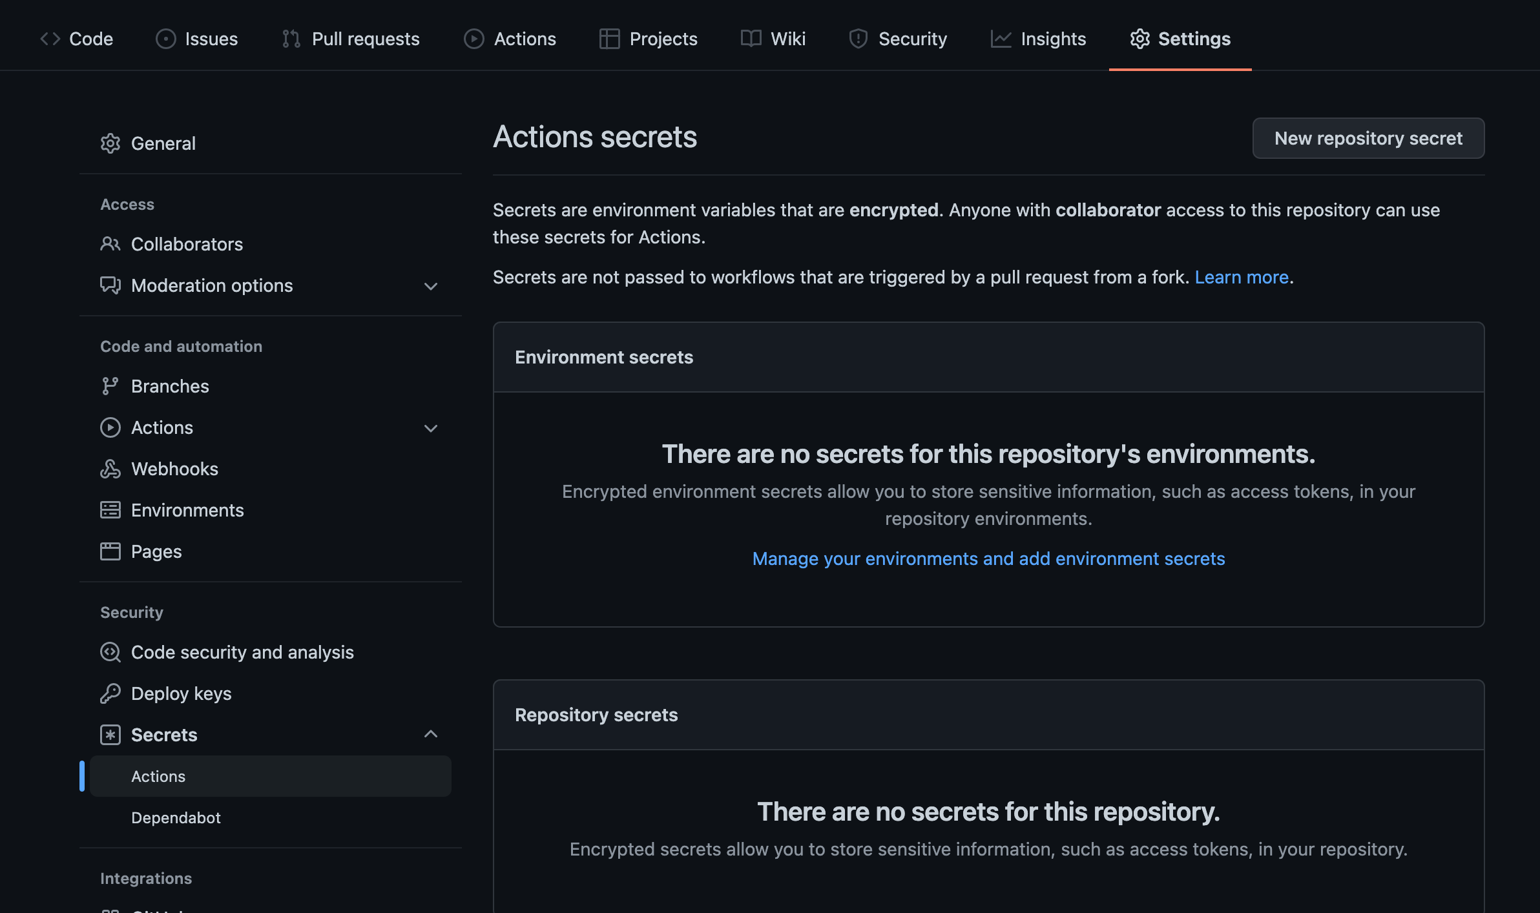Expand the Moderation options chevron
Image resolution: width=1540 pixels, height=913 pixels.
[x=431, y=286]
